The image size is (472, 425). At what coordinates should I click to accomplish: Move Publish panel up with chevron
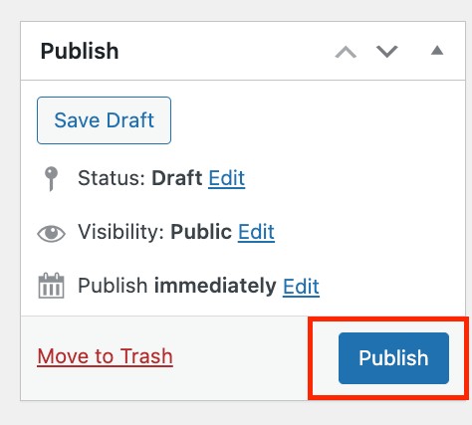pyautogui.click(x=346, y=52)
